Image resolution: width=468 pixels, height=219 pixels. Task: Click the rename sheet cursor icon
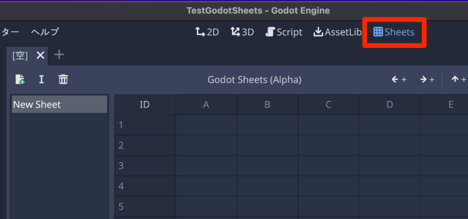pyautogui.click(x=42, y=80)
